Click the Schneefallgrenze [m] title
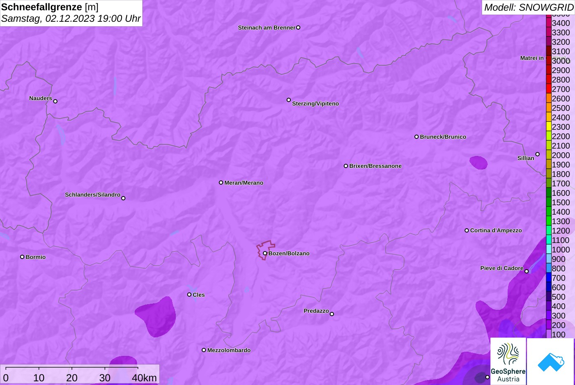This screenshot has width=575, height=385. coord(50,7)
